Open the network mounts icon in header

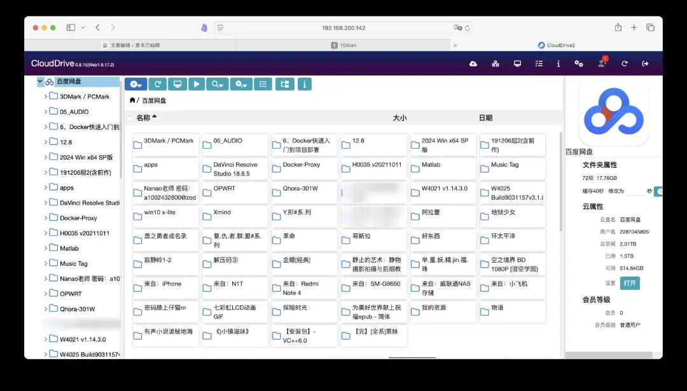point(496,64)
